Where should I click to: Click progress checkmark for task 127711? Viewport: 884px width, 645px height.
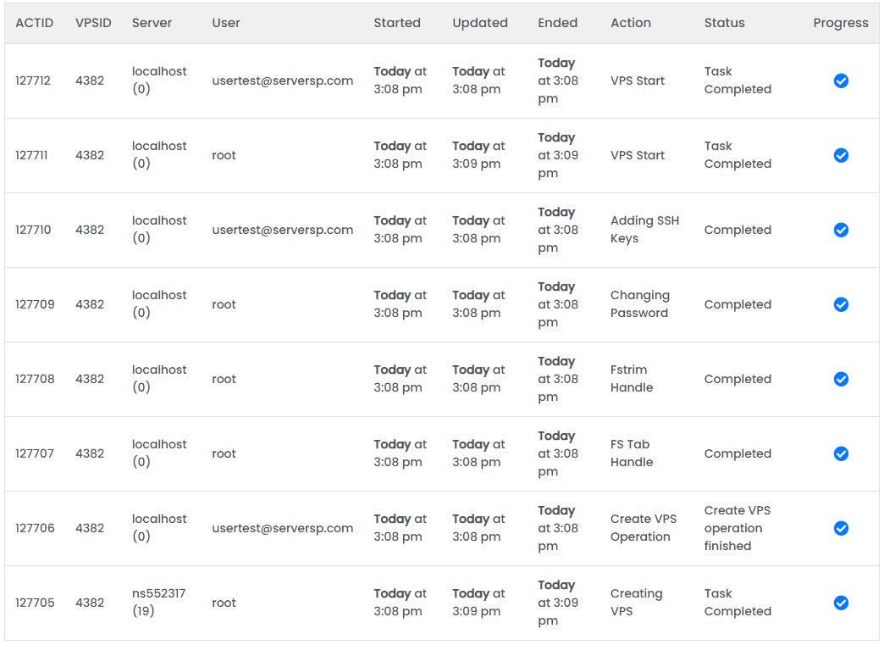pyautogui.click(x=841, y=155)
